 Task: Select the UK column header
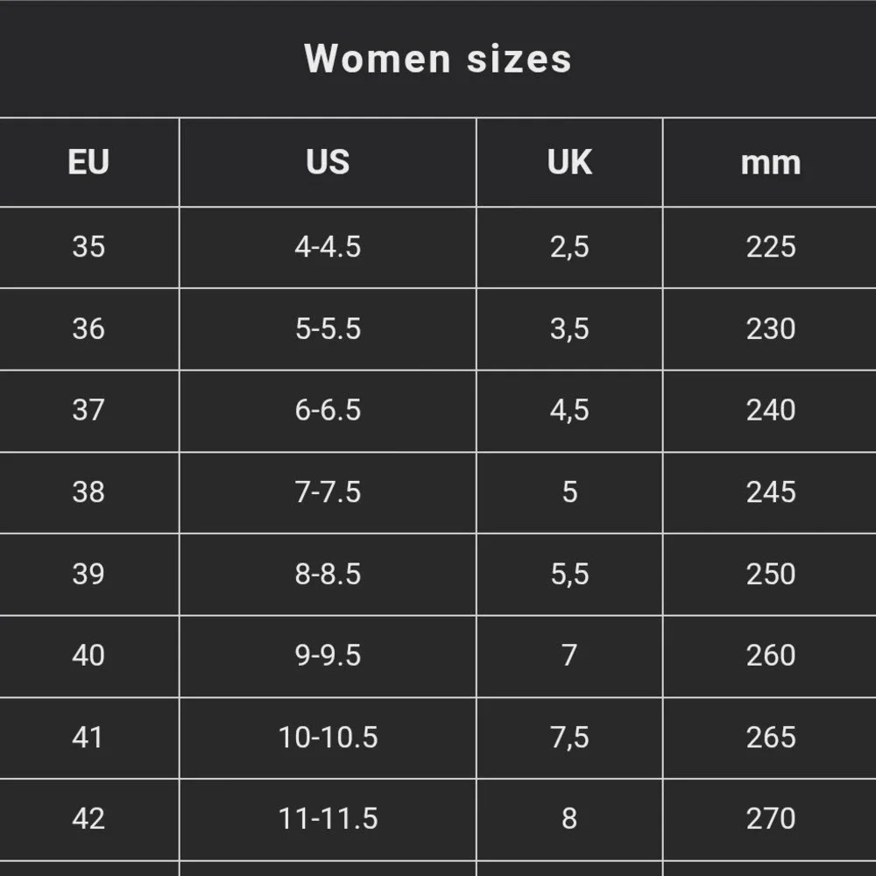click(x=569, y=162)
